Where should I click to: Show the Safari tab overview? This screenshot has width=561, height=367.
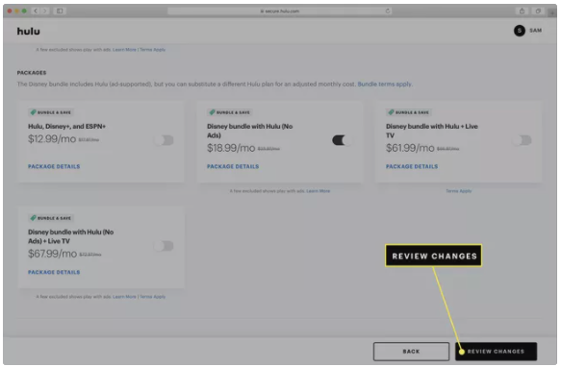point(538,12)
